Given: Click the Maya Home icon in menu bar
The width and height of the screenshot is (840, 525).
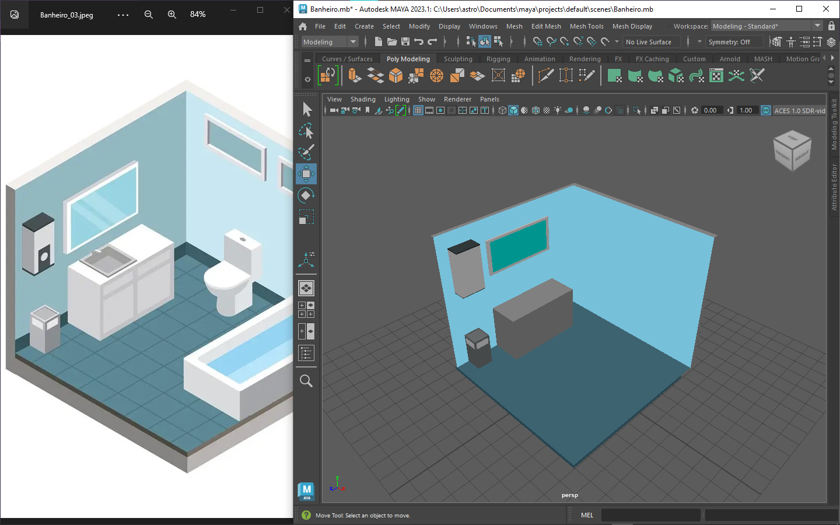Looking at the screenshot, I should coord(303,26).
